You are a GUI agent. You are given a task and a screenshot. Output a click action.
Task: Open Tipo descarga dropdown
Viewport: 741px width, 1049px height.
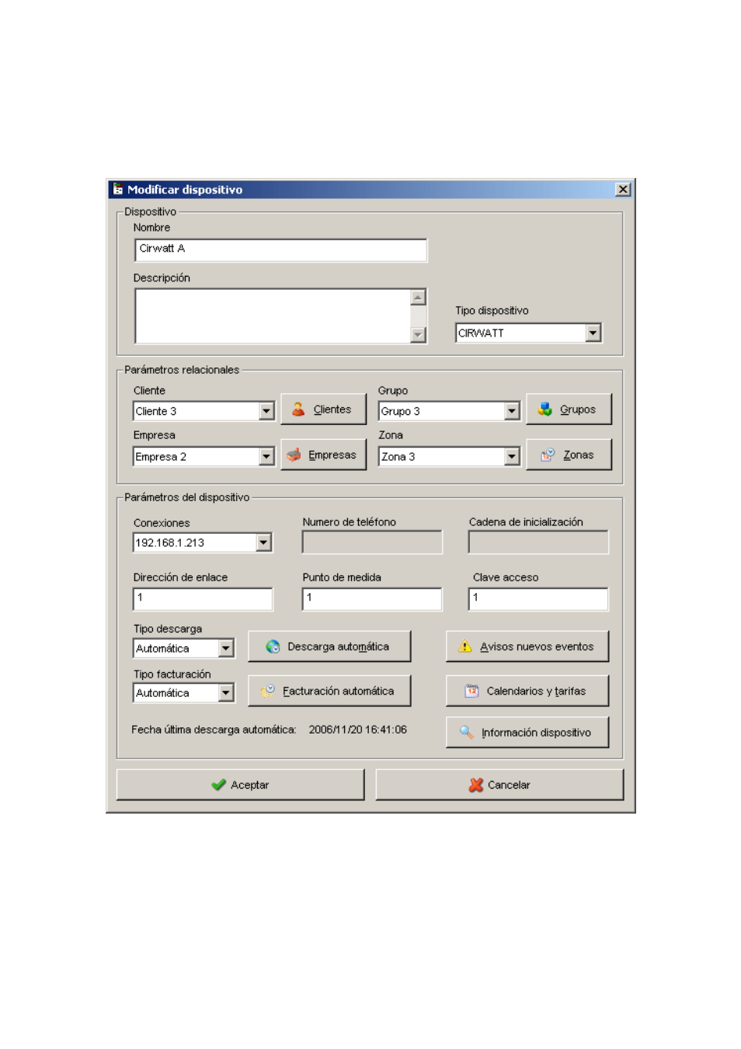(226, 648)
